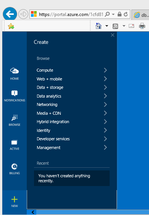Open NOTIFICATIONS in the Azure sidebar

coord(15,96)
